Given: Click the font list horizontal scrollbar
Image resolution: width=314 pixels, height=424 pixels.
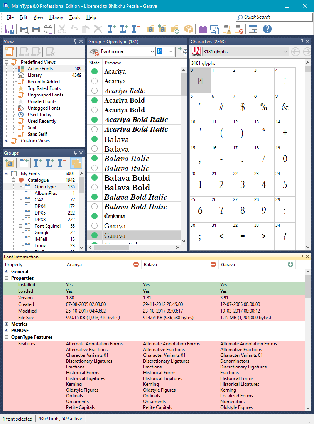Looking at the screenshot, I should [111, 247].
